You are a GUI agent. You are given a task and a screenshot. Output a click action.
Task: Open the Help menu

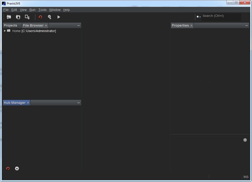pyautogui.click(x=66, y=10)
